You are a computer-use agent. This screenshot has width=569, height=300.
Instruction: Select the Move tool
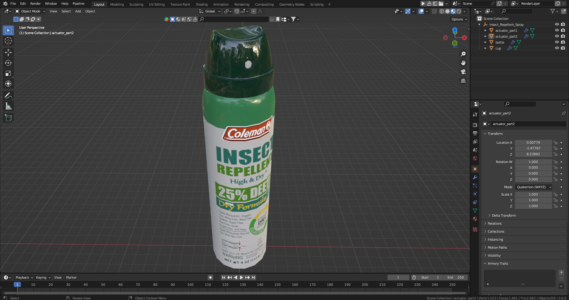pos(8,52)
